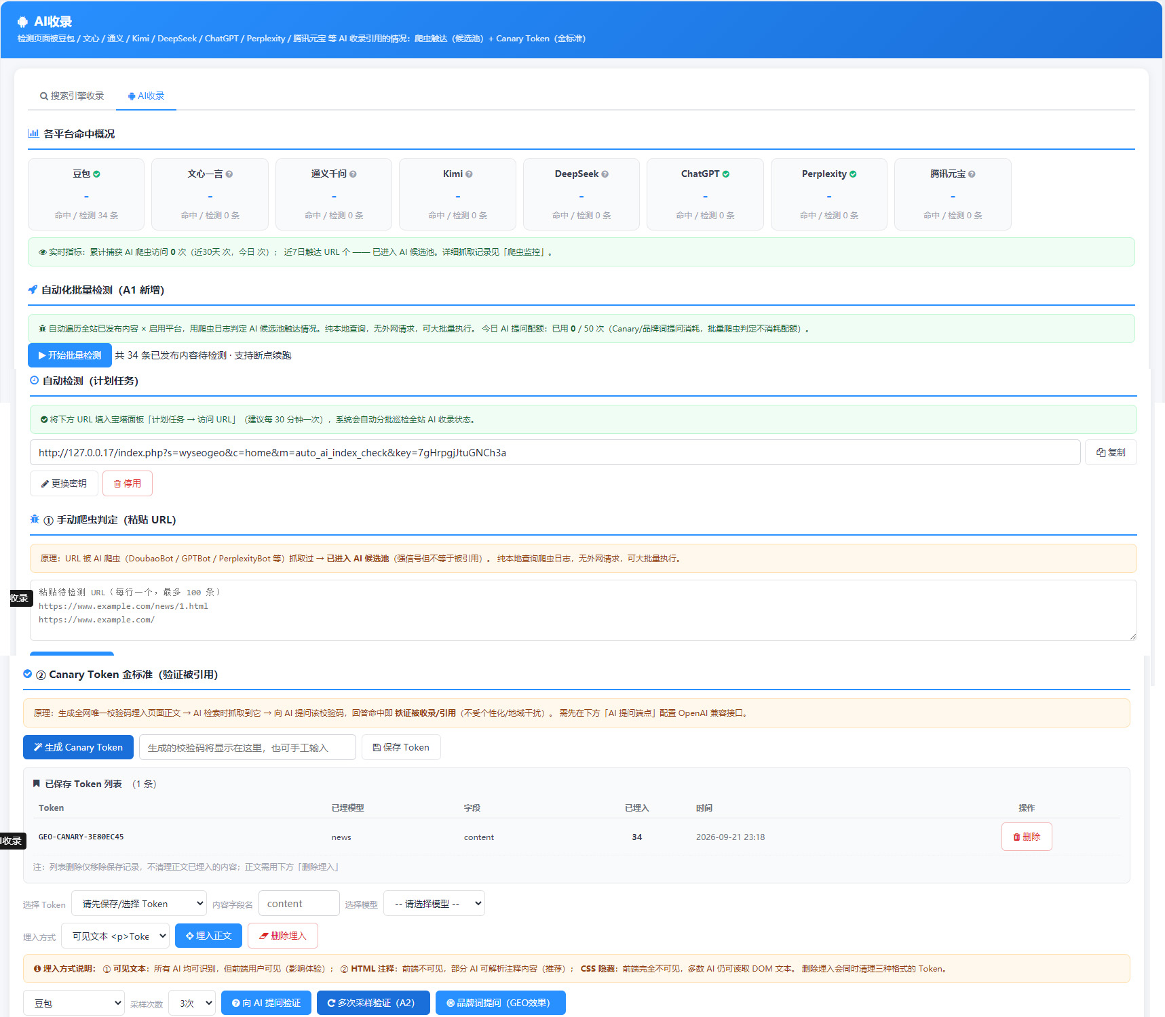This screenshot has height=1017, width=1165.
Task: Click the AI收录 logo icon in the page header
Action: tap(22, 22)
